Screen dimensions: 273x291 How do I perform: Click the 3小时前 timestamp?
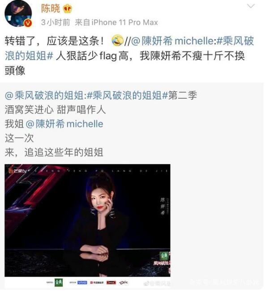point(55,22)
